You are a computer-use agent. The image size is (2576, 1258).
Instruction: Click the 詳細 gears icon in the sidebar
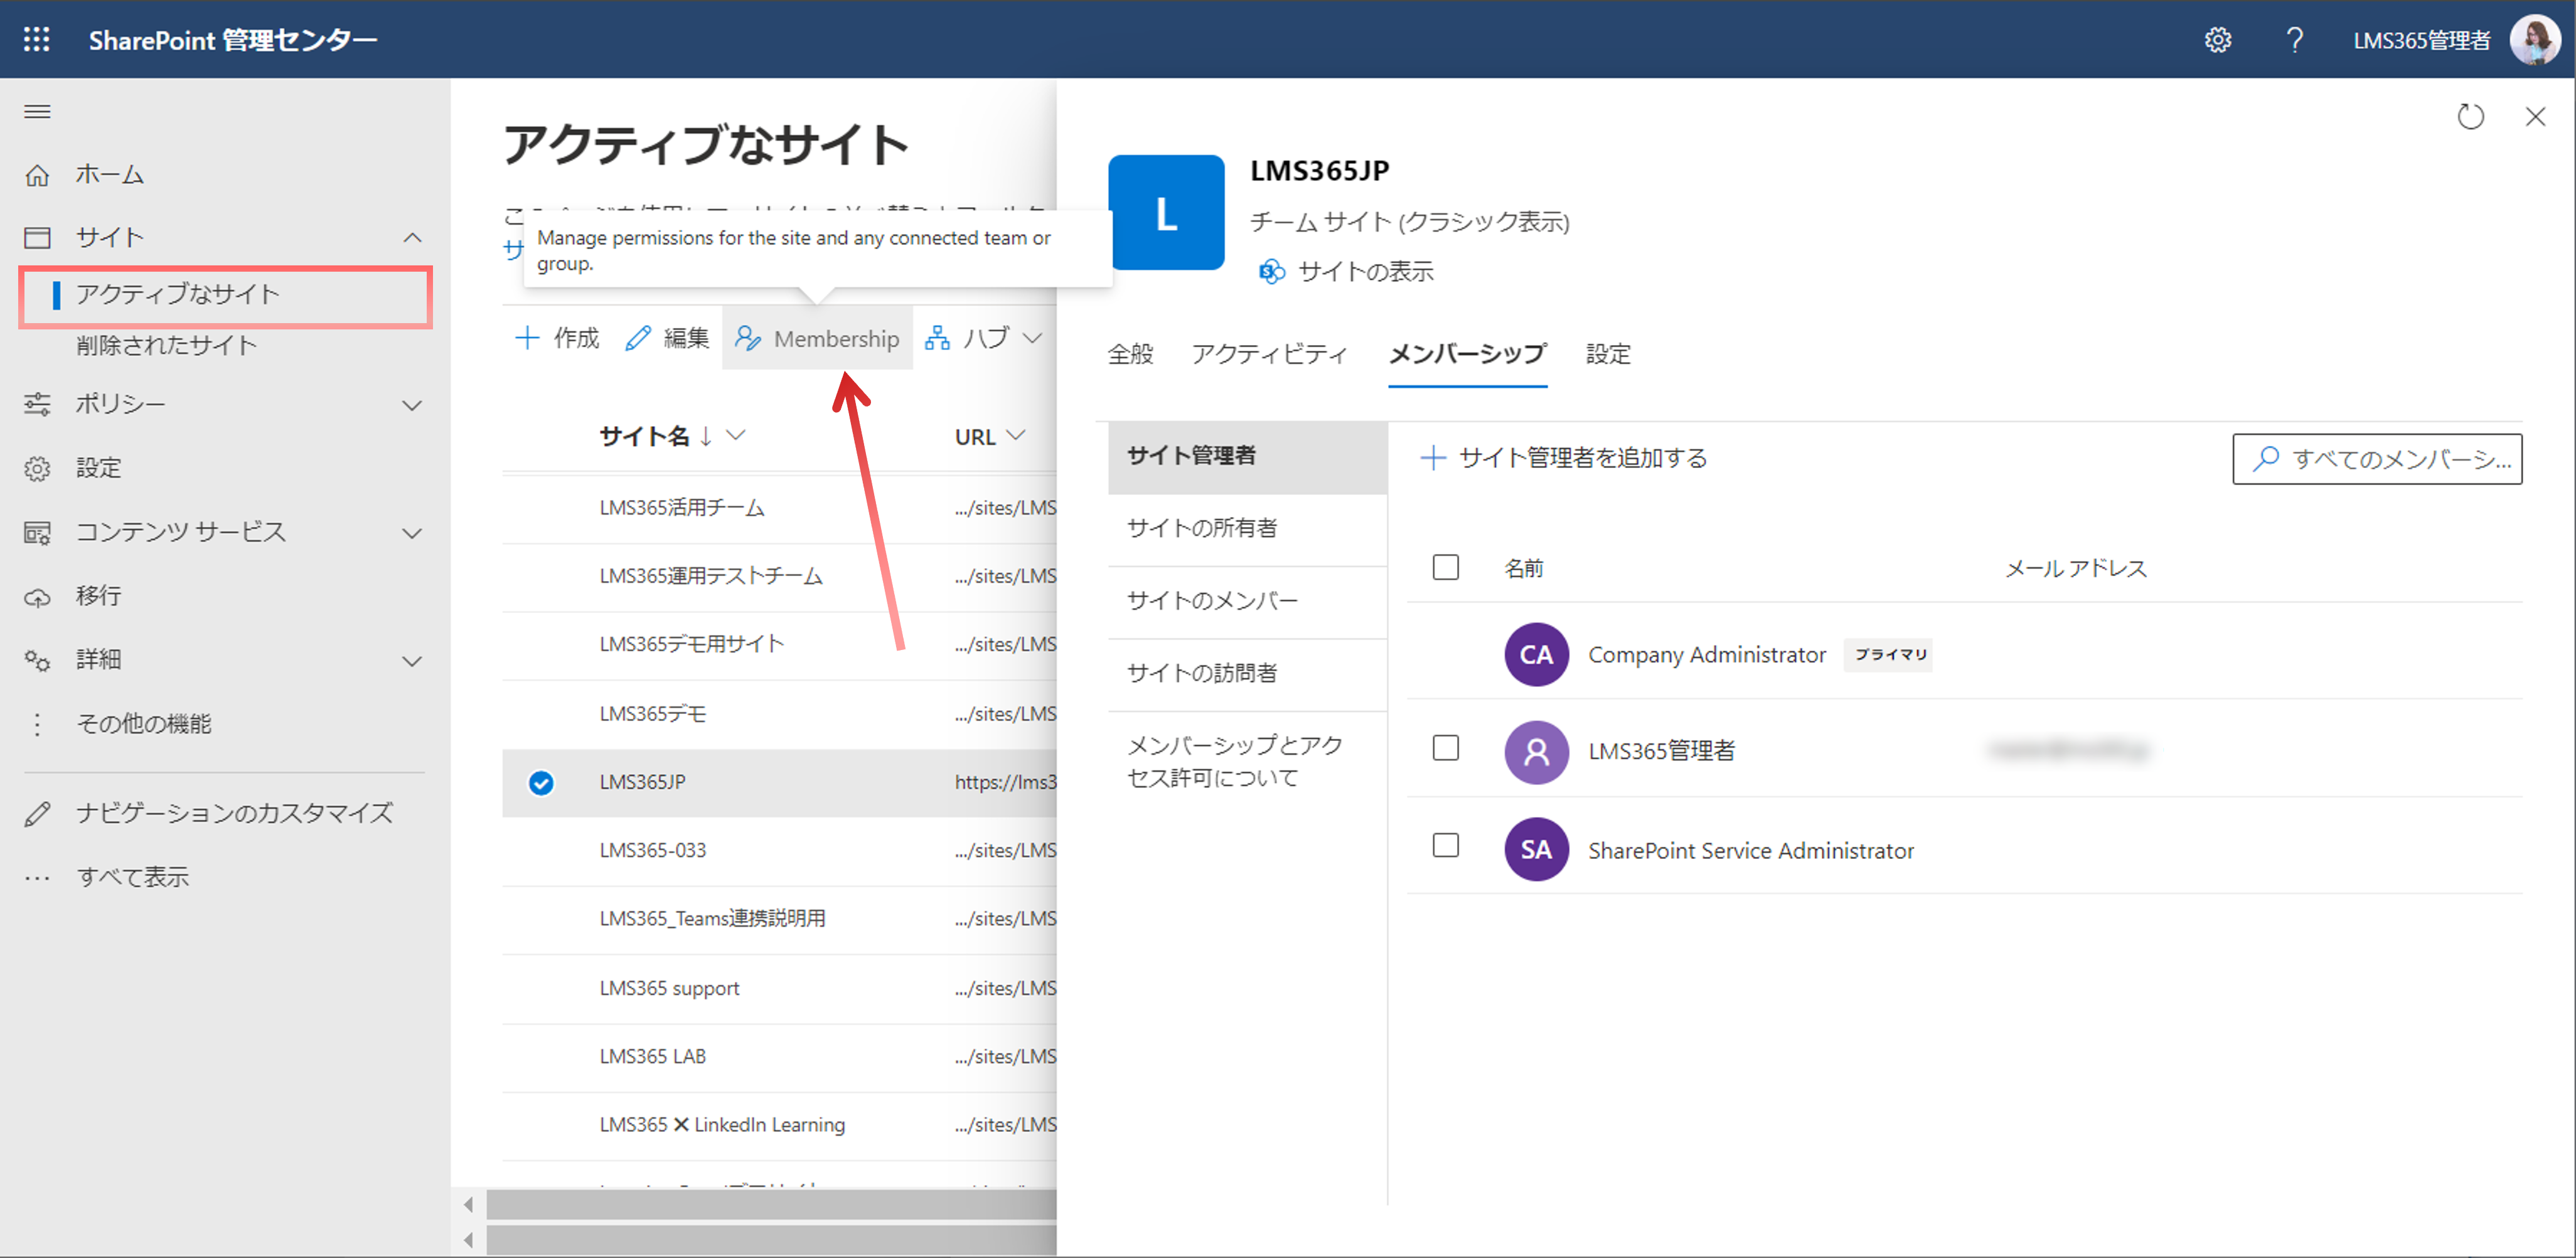[37, 660]
